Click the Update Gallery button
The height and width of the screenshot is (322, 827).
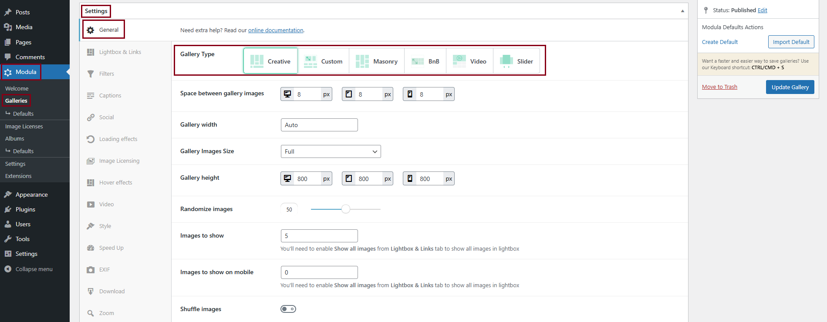tap(790, 87)
